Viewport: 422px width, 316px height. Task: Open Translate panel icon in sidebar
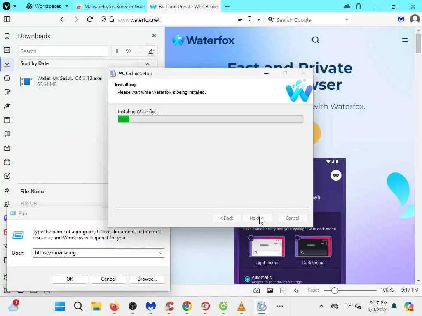point(7,106)
